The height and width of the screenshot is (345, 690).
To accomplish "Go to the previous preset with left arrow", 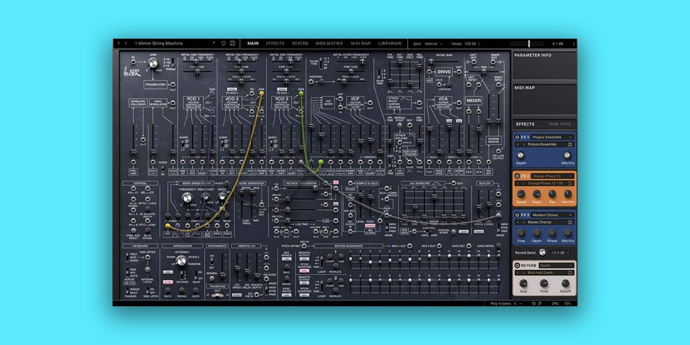I will [x=118, y=43].
